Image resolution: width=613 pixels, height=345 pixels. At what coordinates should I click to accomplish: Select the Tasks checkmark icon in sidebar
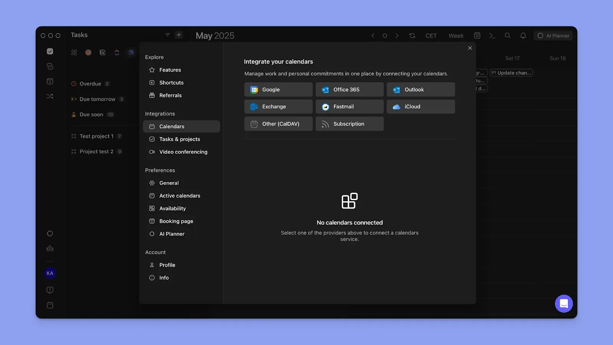50,51
